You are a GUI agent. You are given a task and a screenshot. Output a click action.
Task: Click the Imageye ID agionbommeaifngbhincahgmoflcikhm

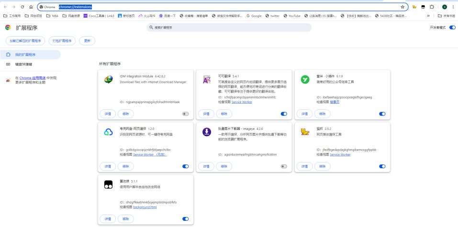click(250, 154)
